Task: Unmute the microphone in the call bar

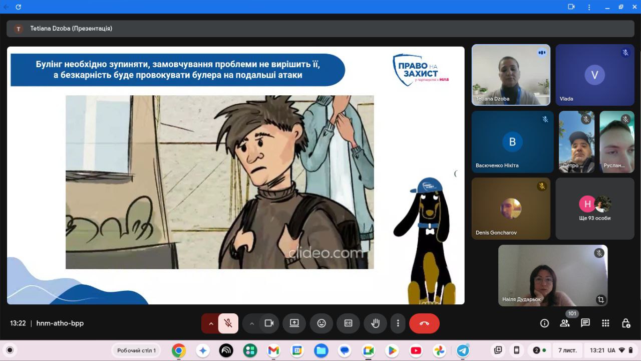Action: pyautogui.click(x=228, y=323)
